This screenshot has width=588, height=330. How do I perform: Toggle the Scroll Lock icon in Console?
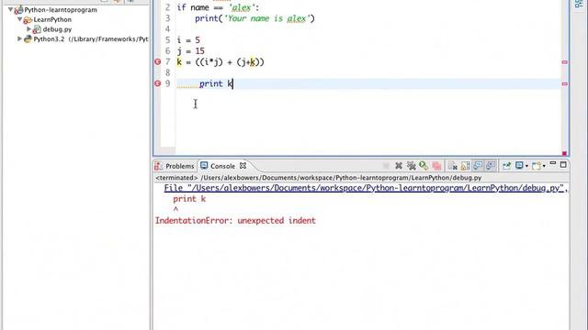coord(466,165)
